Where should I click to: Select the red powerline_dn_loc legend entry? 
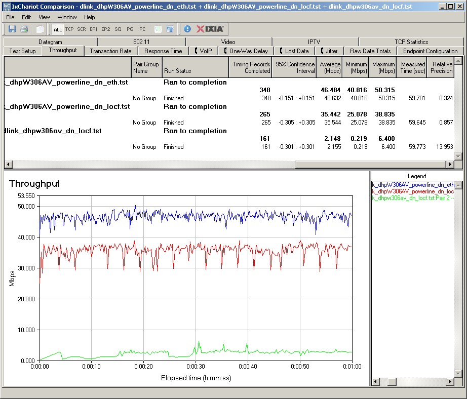click(x=413, y=191)
